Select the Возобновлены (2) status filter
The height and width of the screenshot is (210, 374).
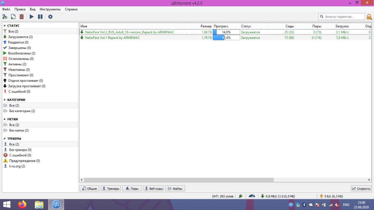(x=40, y=53)
